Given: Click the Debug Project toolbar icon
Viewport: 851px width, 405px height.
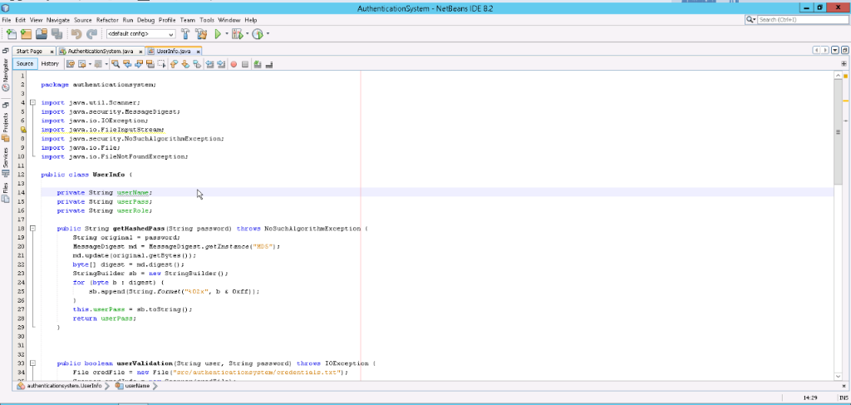Looking at the screenshot, I should pos(237,34).
